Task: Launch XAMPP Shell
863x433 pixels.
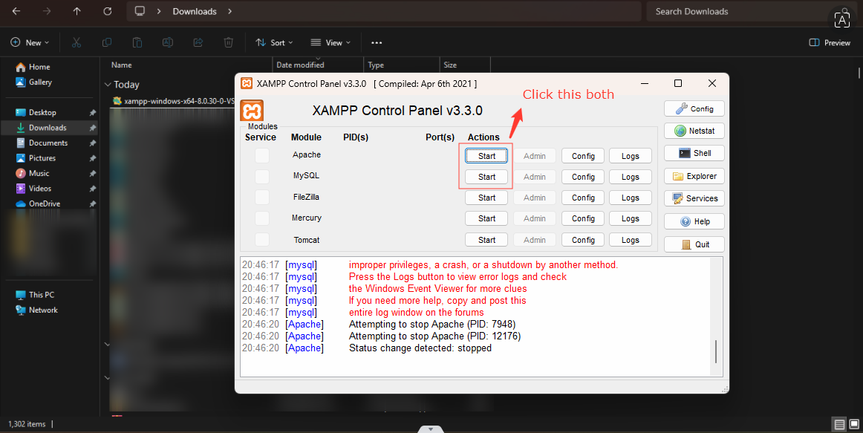Action: (694, 153)
